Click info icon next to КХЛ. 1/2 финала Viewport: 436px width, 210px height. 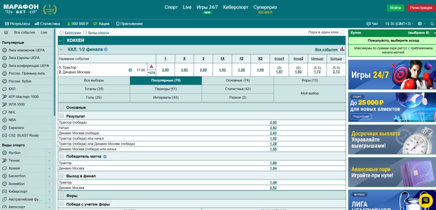tap(106, 49)
